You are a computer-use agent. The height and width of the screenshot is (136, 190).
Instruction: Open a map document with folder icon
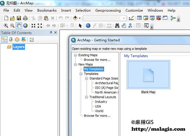[12, 18]
